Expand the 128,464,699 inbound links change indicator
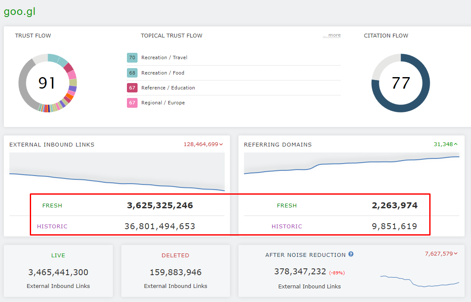 (203, 144)
